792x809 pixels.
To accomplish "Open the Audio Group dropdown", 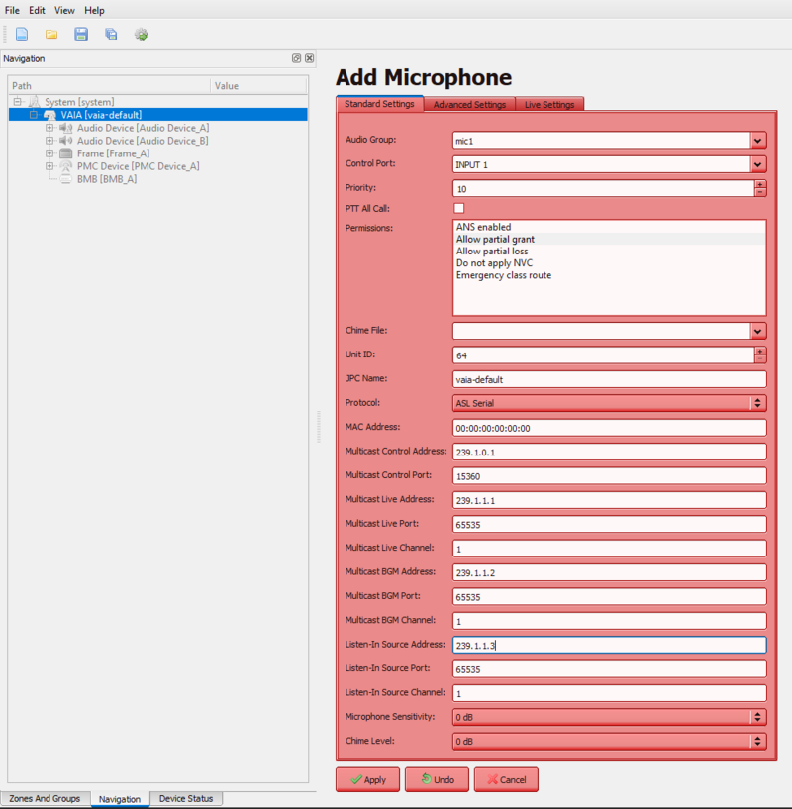I will click(757, 140).
